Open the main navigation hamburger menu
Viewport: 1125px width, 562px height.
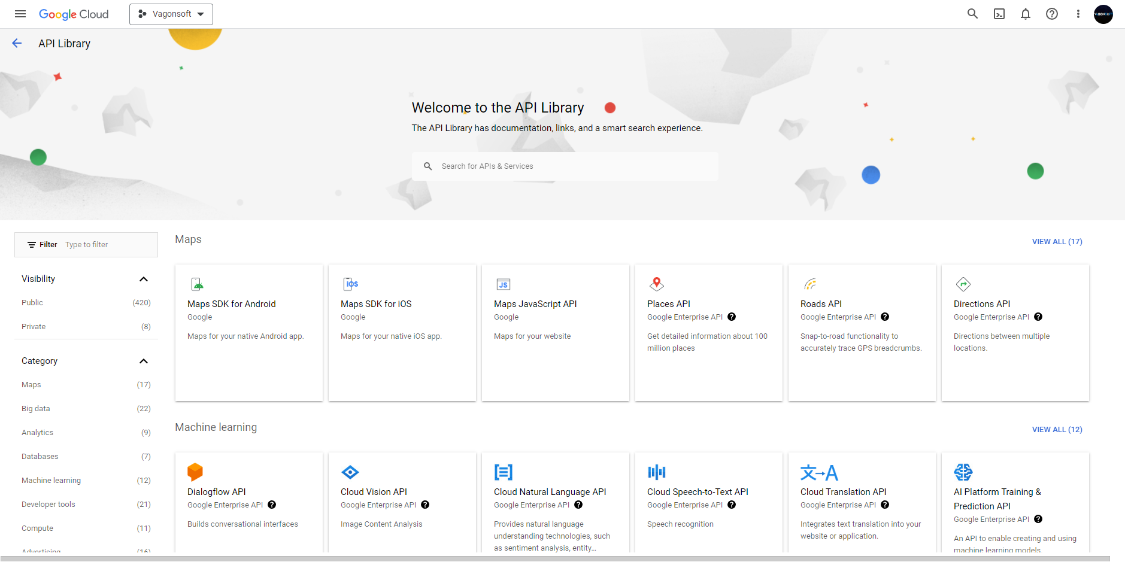[20, 14]
